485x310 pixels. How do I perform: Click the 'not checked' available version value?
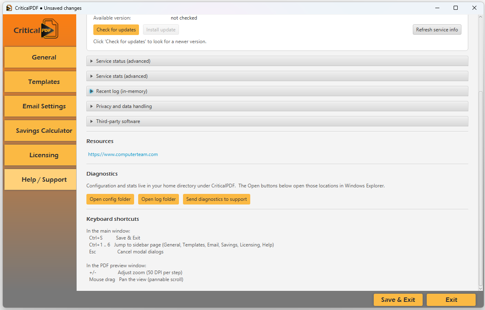coord(184,18)
